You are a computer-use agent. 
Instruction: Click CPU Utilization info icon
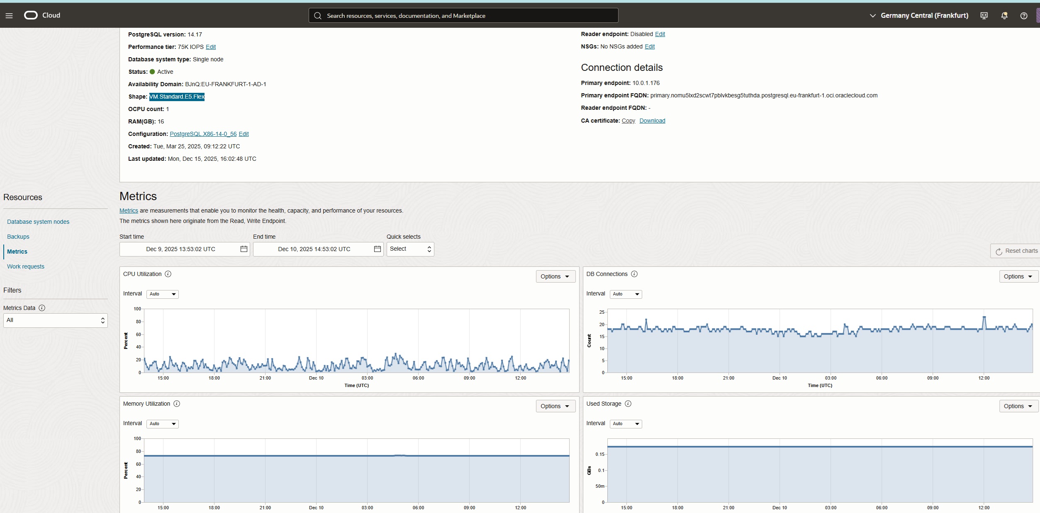tap(168, 274)
